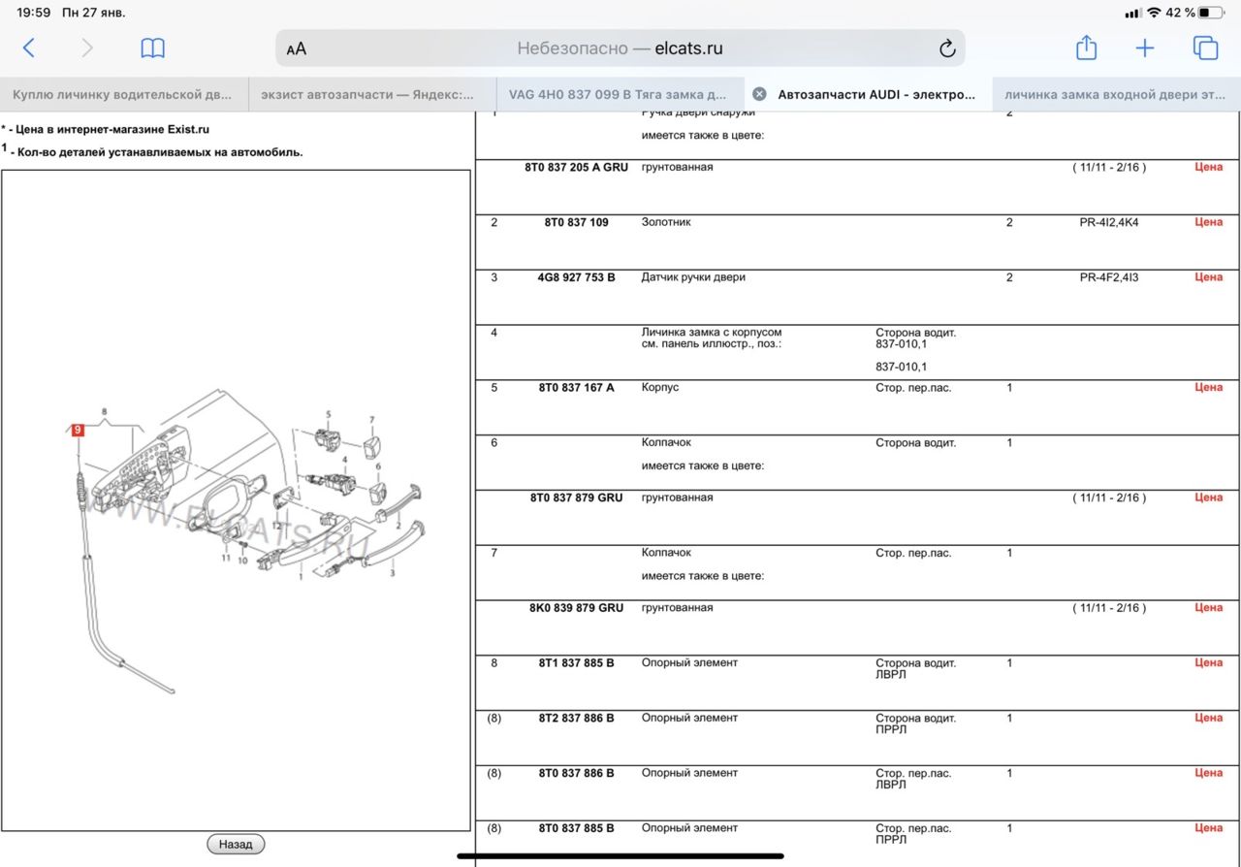Image resolution: width=1241 pixels, height=867 pixels.
Task: Select part number 8T0 837 879 GRU
Action: pyautogui.click(x=576, y=498)
